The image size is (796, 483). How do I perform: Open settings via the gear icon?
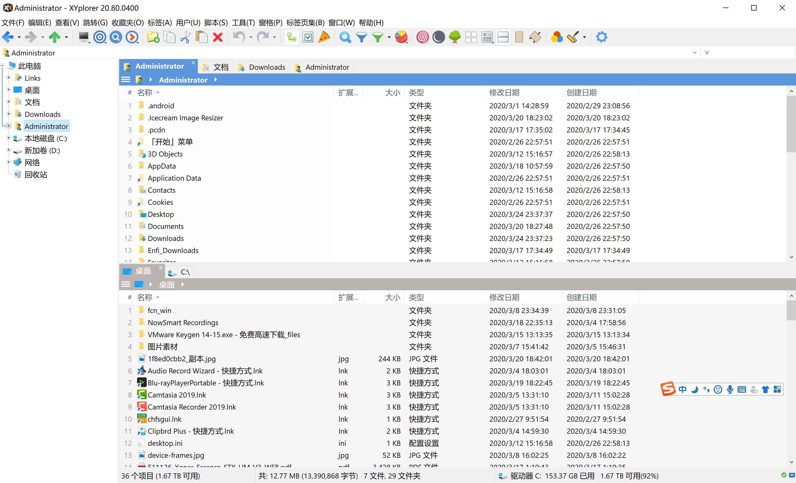tap(602, 37)
